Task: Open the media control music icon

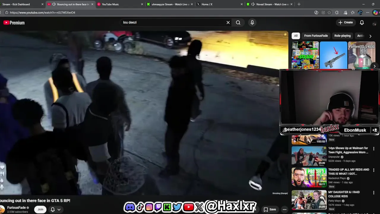Action: 345,12
